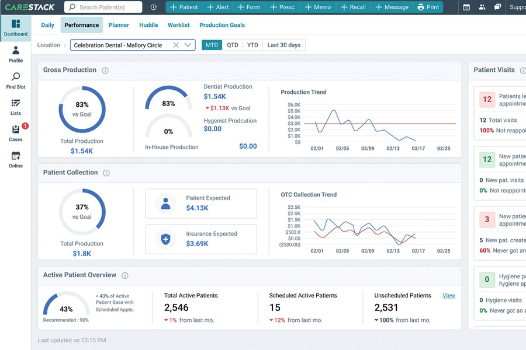Clear the selected Celebration Dental location
The image size is (526, 350).
(176, 45)
